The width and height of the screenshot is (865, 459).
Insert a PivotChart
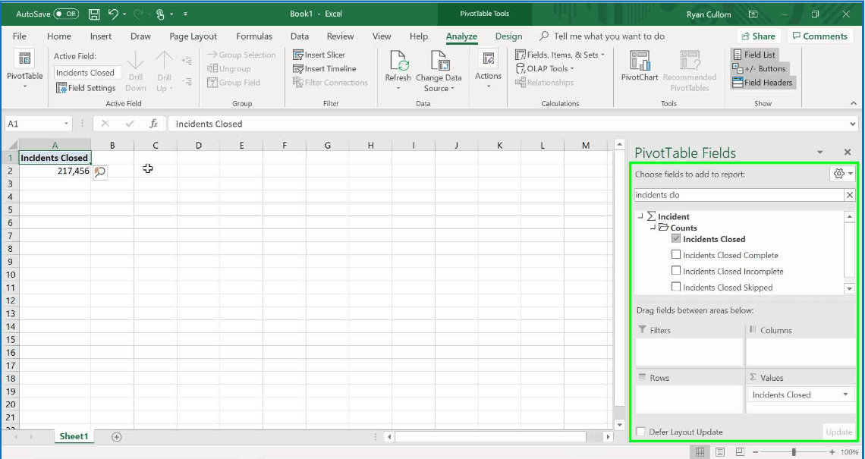pos(640,66)
